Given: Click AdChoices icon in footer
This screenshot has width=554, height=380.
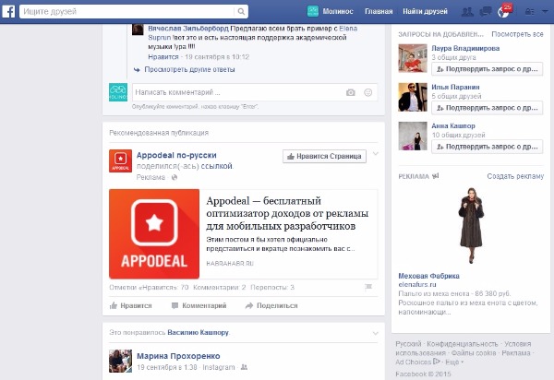Looking at the screenshot, I should click(437, 362).
